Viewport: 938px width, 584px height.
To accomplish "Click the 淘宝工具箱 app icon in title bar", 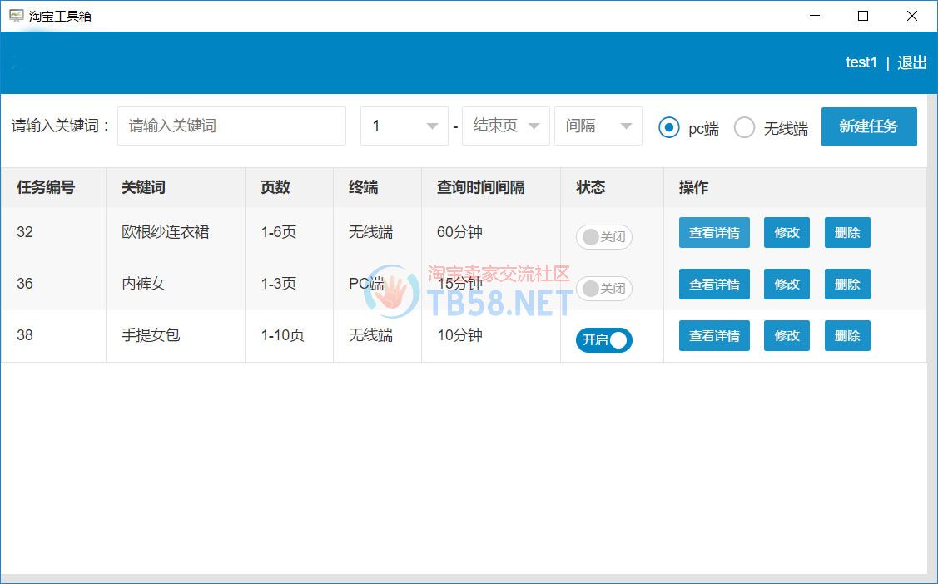I will 16,16.
